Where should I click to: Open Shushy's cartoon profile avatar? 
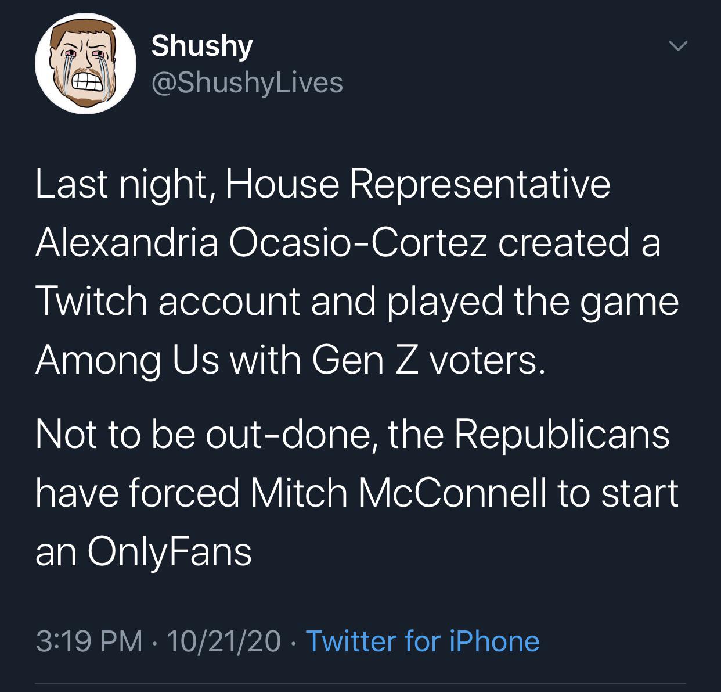85,63
